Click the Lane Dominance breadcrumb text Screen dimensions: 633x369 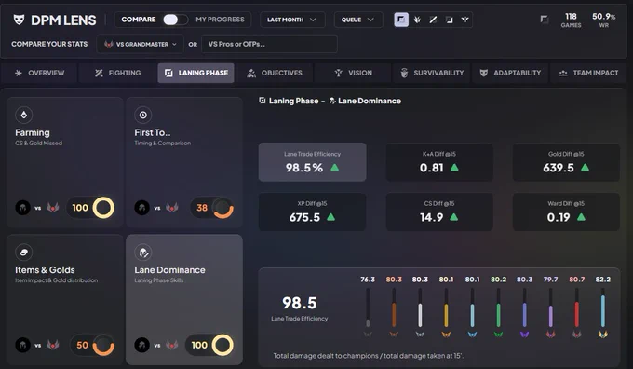tap(370, 101)
